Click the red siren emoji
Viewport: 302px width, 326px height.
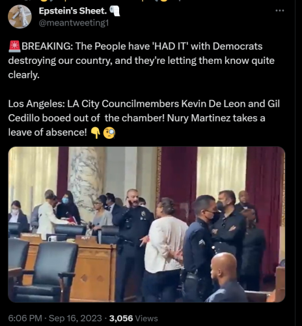[14, 46]
